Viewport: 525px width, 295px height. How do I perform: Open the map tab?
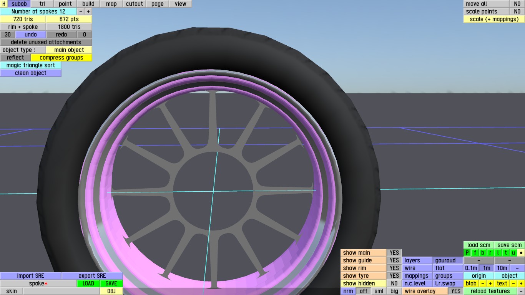tap(111, 4)
